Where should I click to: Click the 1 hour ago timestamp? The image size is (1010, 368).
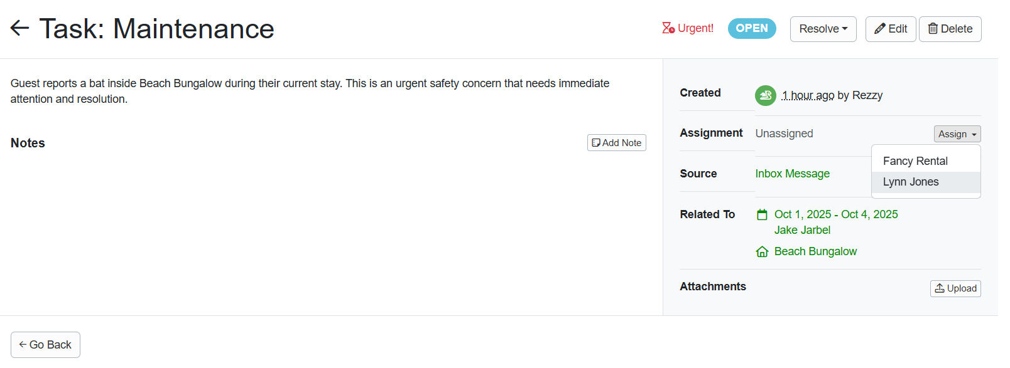(x=808, y=95)
